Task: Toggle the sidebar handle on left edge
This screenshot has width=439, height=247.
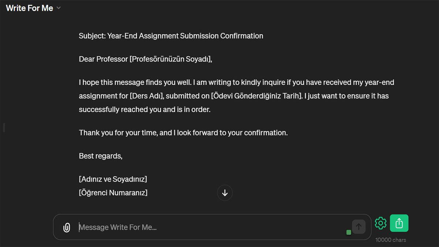Action: (4, 128)
